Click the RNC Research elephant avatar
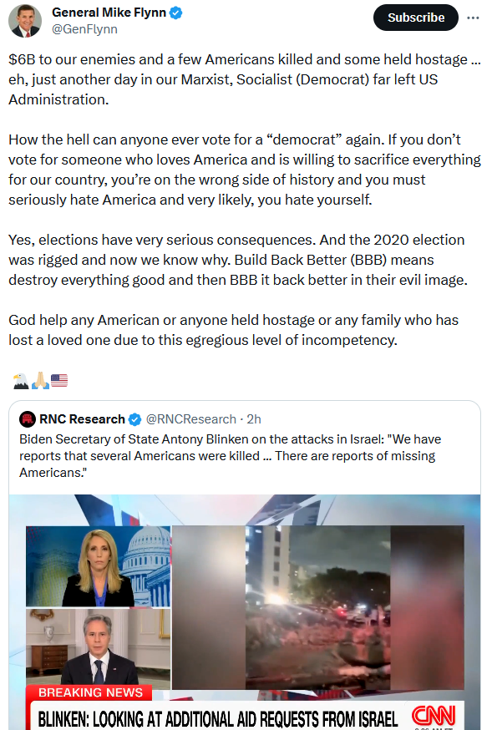492x730 pixels. pos(28,419)
